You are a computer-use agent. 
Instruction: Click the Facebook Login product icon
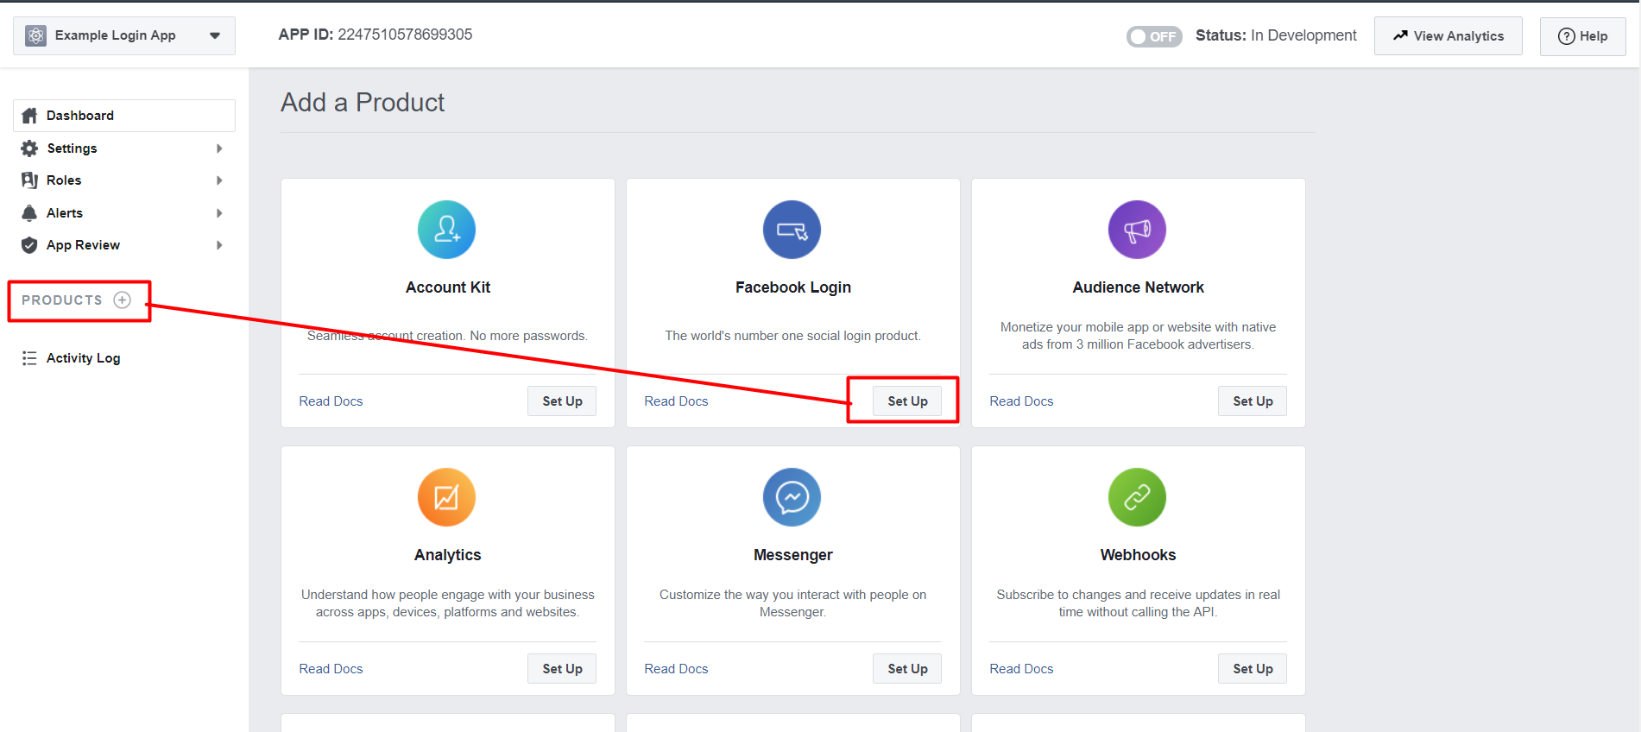point(792,230)
